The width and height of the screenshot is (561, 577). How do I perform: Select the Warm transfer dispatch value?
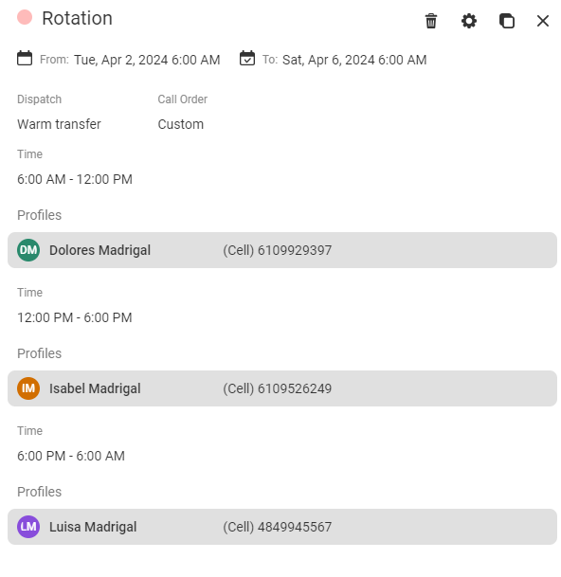click(x=59, y=124)
